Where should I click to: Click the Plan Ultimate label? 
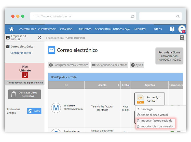[25, 68]
